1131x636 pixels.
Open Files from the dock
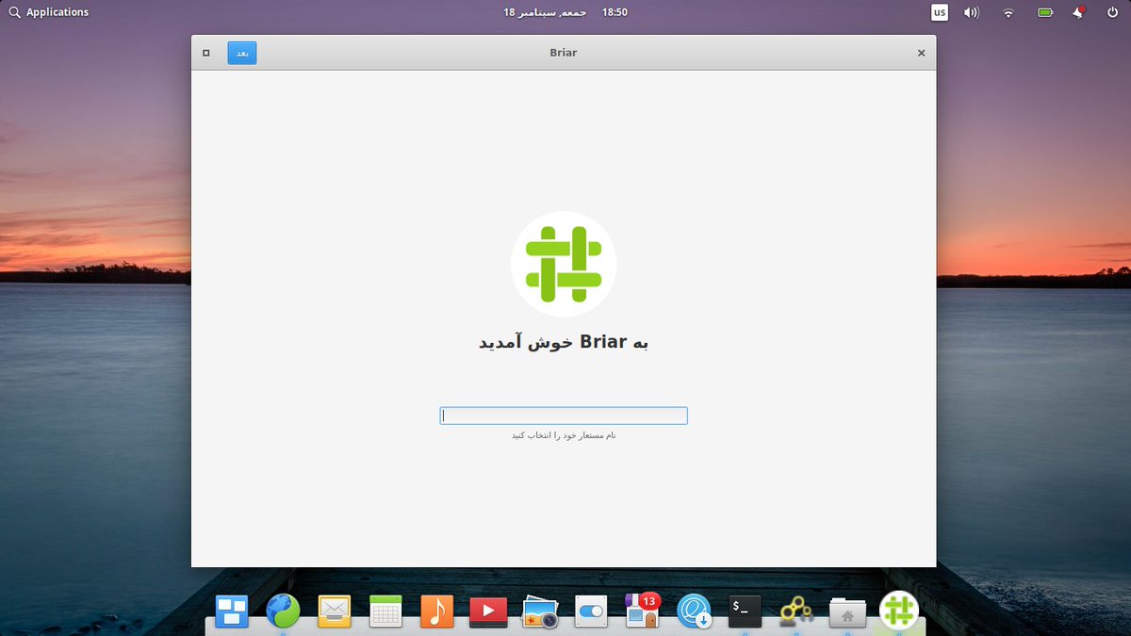click(847, 612)
